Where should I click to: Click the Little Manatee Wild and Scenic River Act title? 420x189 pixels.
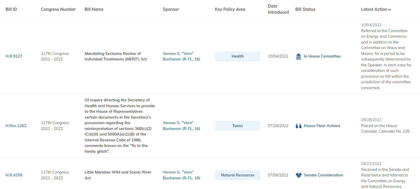[118, 175]
